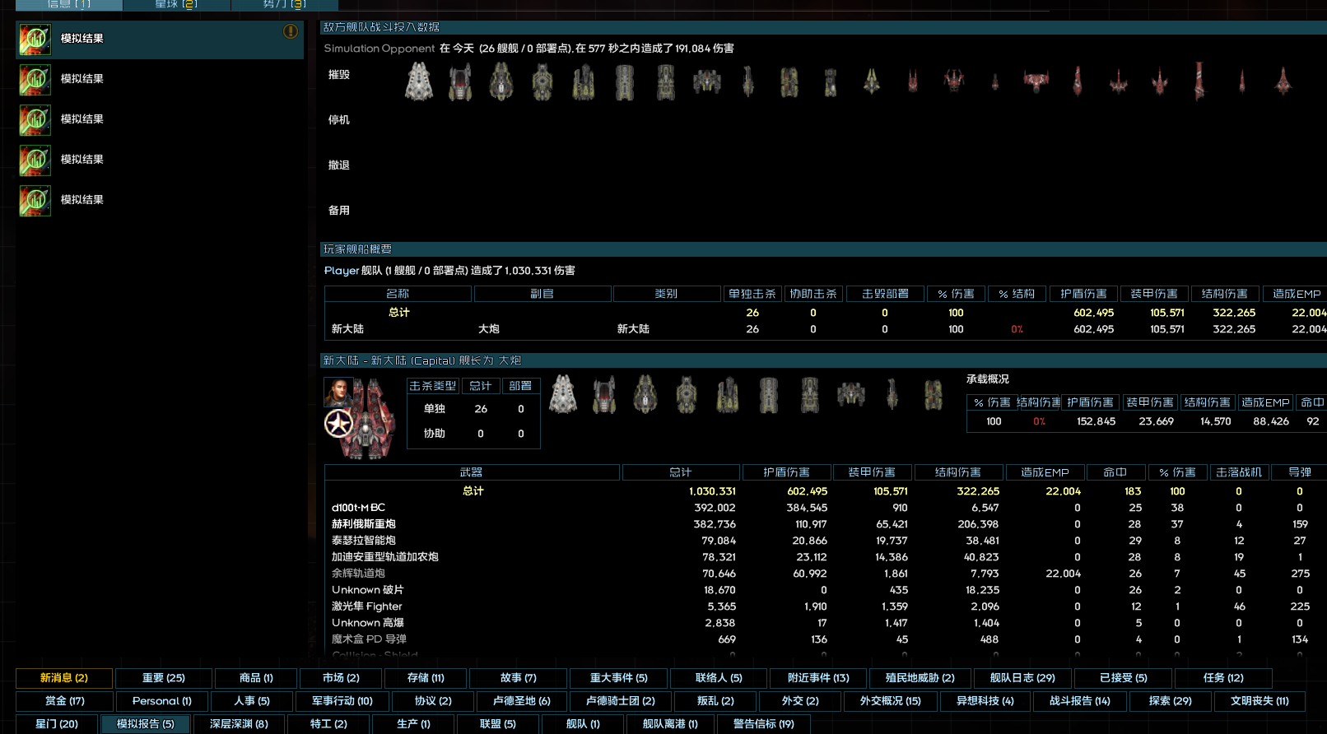Toggle the 故事 (7) filter tag

(518, 678)
